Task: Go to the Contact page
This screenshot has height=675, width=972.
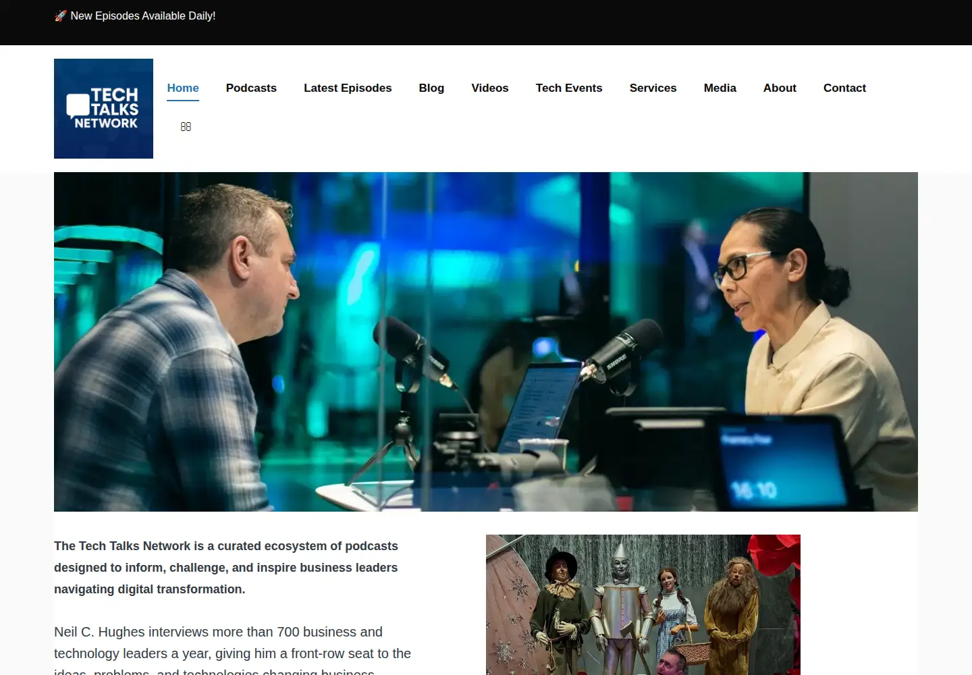Action: (844, 88)
